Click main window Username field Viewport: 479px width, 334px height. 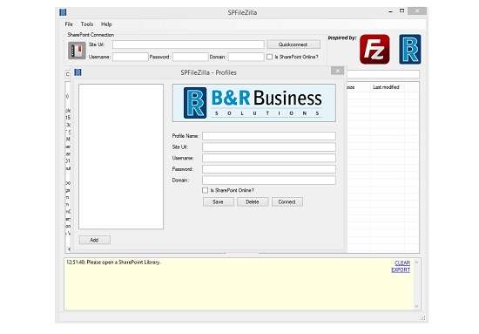tap(131, 57)
